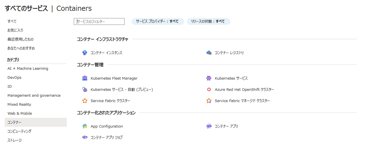Click the Kubernetes サービス - 自動 (プレビュー) icon
The width and height of the screenshot is (366, 144).
pyautogui.click(x=85, y=89)
